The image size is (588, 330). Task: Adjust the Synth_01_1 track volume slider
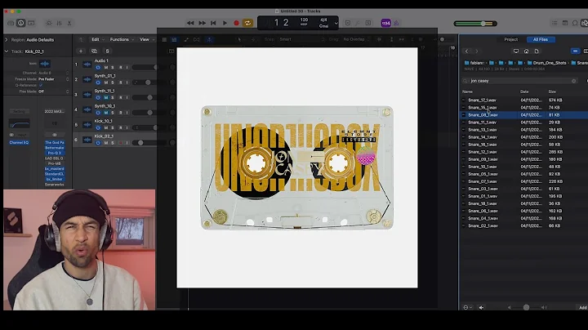(x=148, y=82)
